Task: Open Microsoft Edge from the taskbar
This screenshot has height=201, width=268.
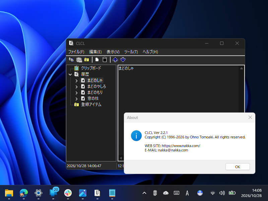Action: click(23, 193)
